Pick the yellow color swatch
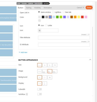The height and width of the screenshot is (102, 97). (79, 17)
